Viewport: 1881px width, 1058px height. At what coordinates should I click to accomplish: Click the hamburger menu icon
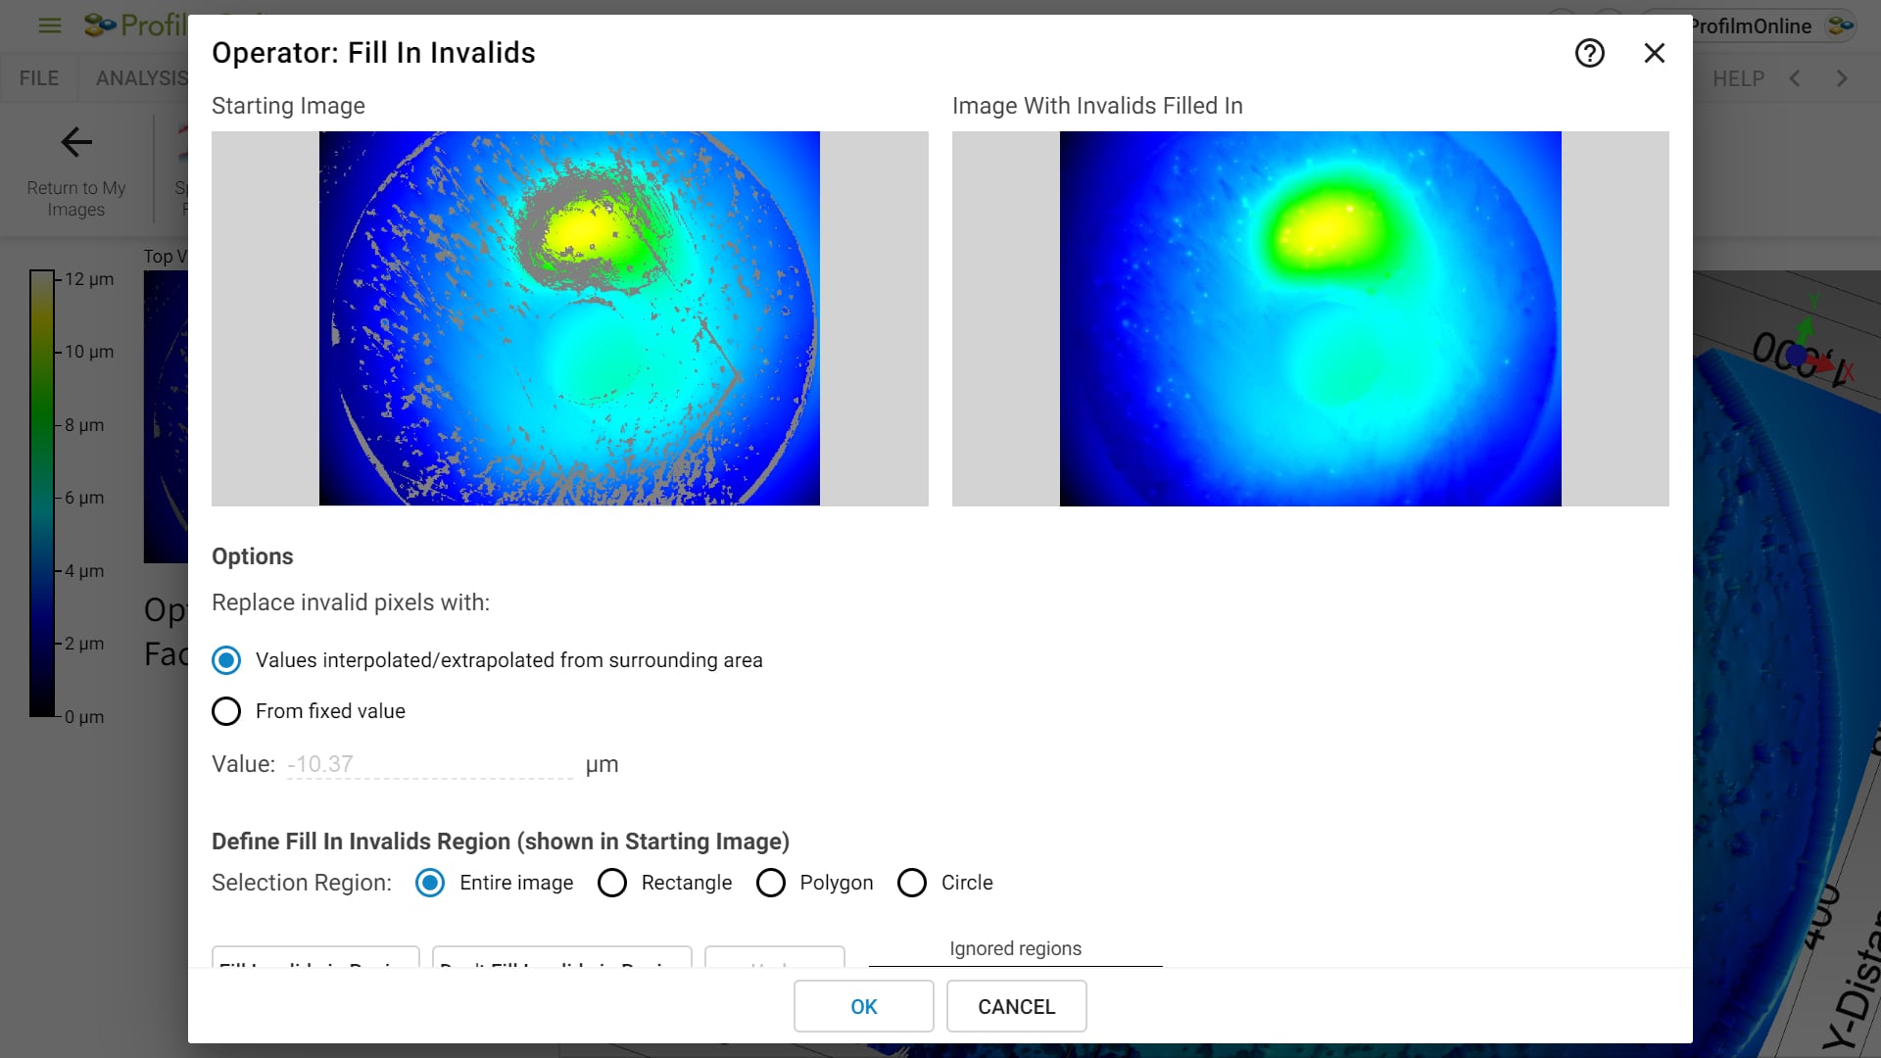48,24
